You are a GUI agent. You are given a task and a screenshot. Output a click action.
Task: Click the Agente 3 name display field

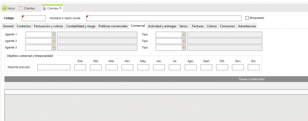coord(97,48)
